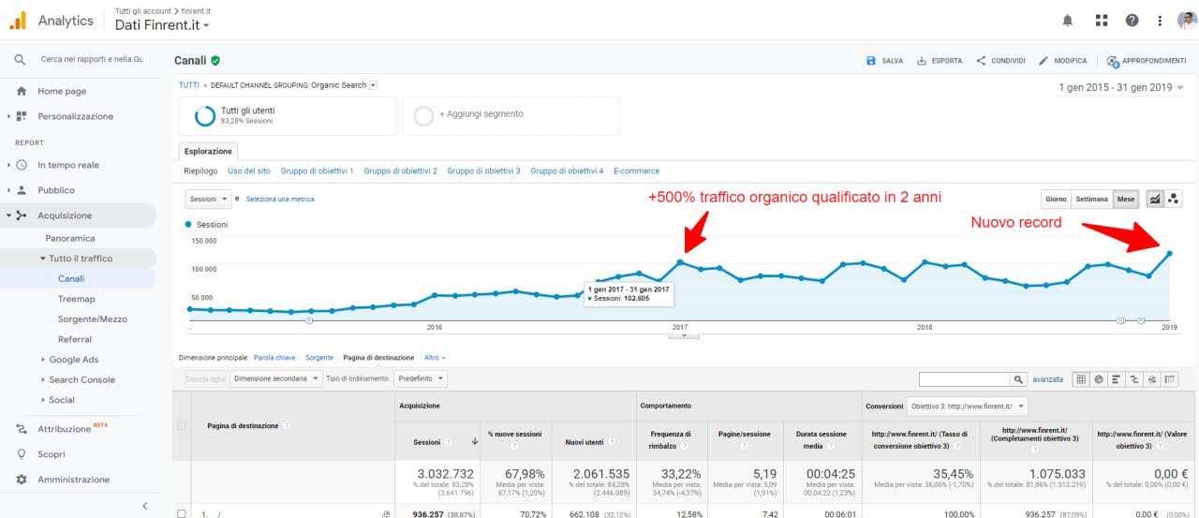Click the notifications bell icon
This screenshot has width=1199, height=518.
point(1068,21)
